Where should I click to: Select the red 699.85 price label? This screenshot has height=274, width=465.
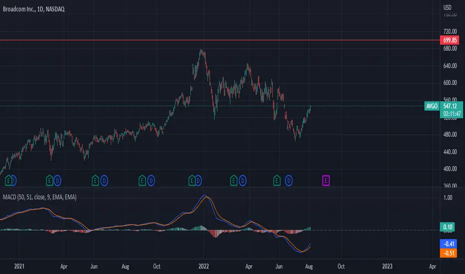pos(450,40)
